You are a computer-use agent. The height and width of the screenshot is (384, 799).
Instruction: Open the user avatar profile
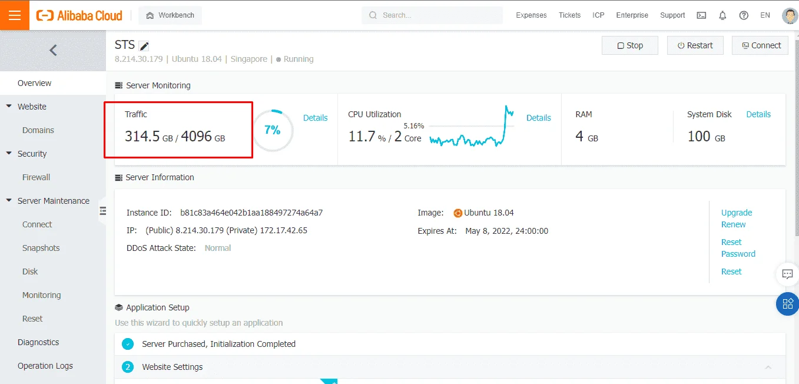pyautogui.click(x=790, y=16)
